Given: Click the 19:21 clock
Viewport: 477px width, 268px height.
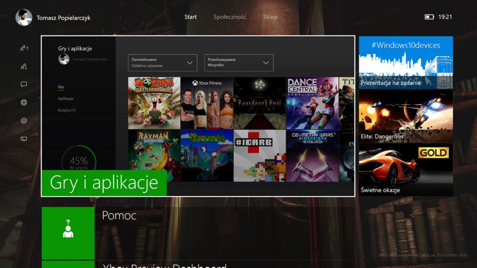Looking at the screenshot, I should [445, 17].
